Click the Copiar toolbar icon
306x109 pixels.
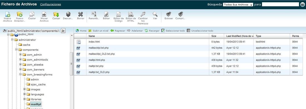tap(32, 14)
